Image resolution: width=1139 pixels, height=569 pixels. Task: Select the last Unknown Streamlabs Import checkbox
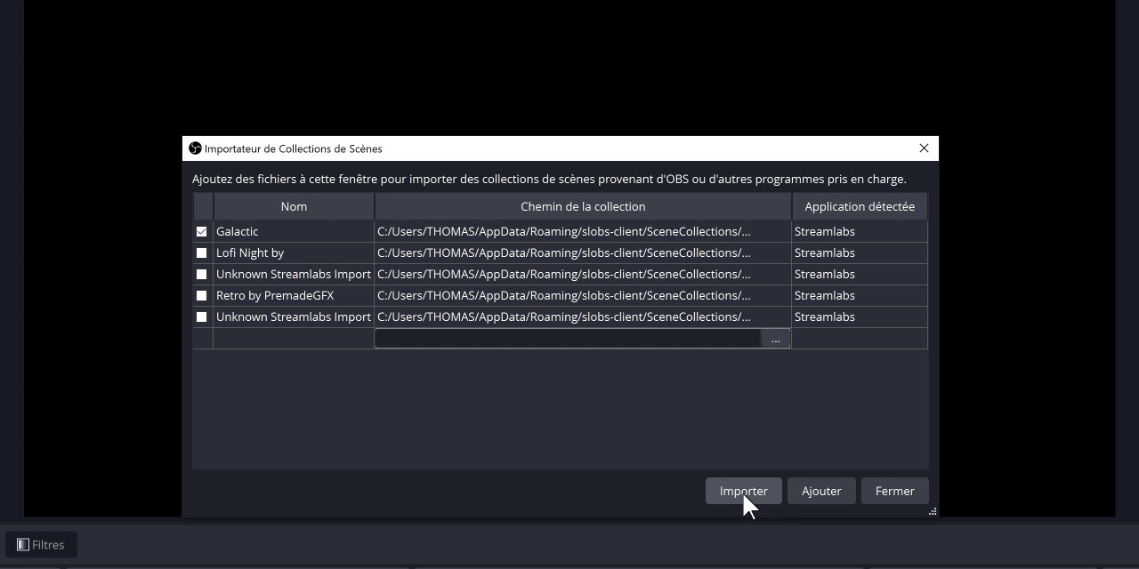pyautogui.click(x=202, y=317)
